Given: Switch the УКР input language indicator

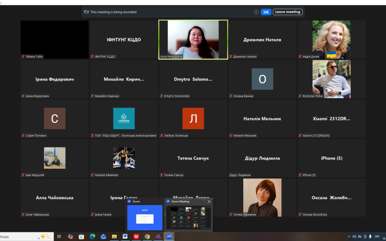Looking at the screenshot, I should pyautogui.click(x=377, y=237).
